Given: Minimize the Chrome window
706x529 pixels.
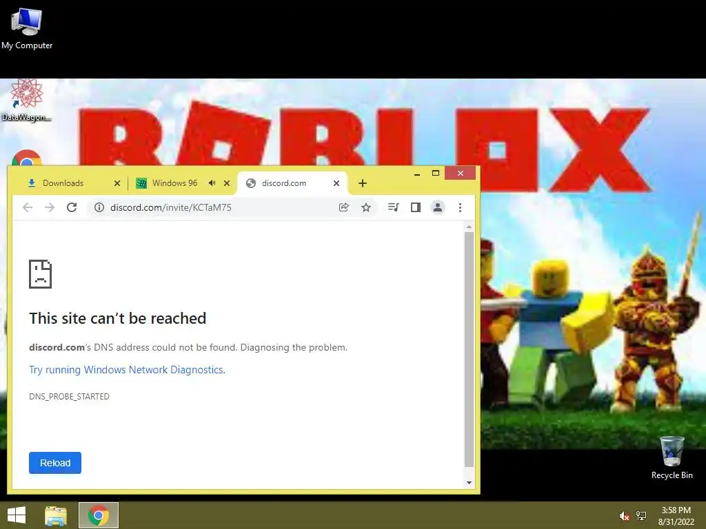Looking at the screenshot, I should (417, 174).
